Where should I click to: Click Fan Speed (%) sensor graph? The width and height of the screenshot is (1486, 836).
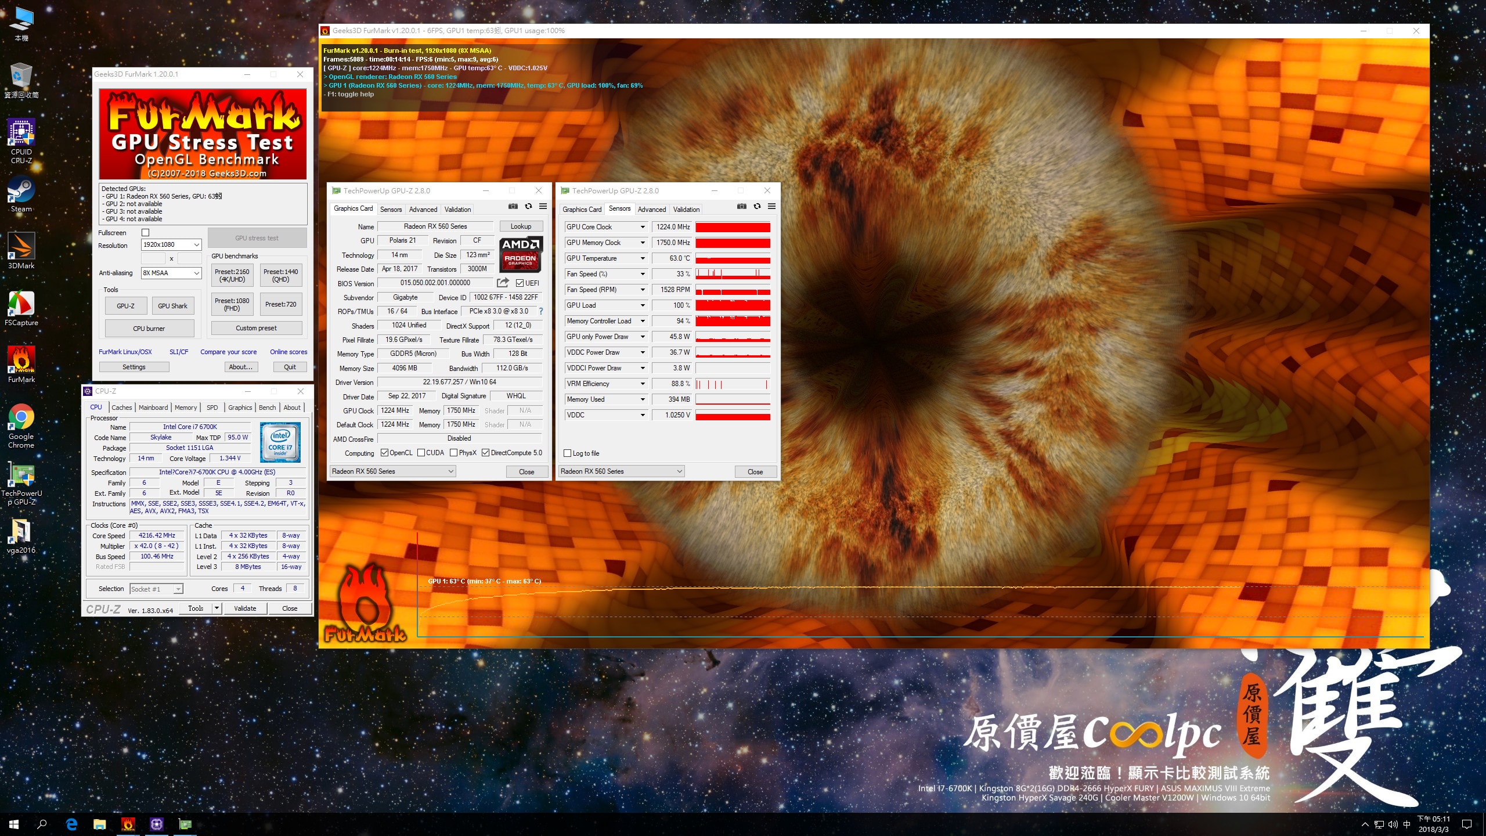[733, 274]
